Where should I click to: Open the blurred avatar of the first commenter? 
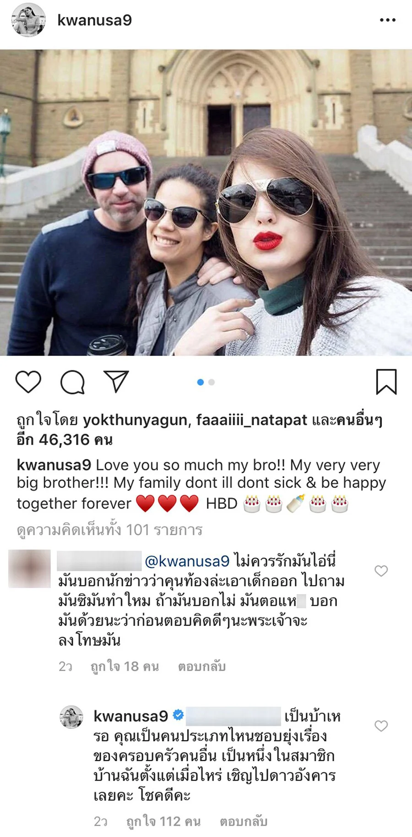[30, 569]
